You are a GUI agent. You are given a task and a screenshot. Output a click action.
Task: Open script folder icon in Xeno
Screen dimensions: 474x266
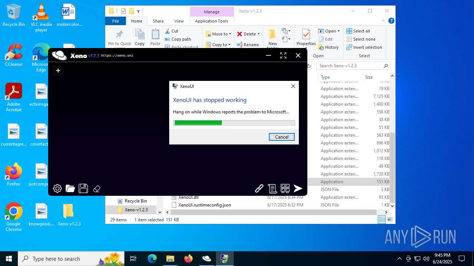point(70,189)
